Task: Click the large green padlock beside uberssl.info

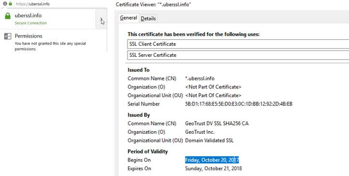Action: click(x=8, y=16)
